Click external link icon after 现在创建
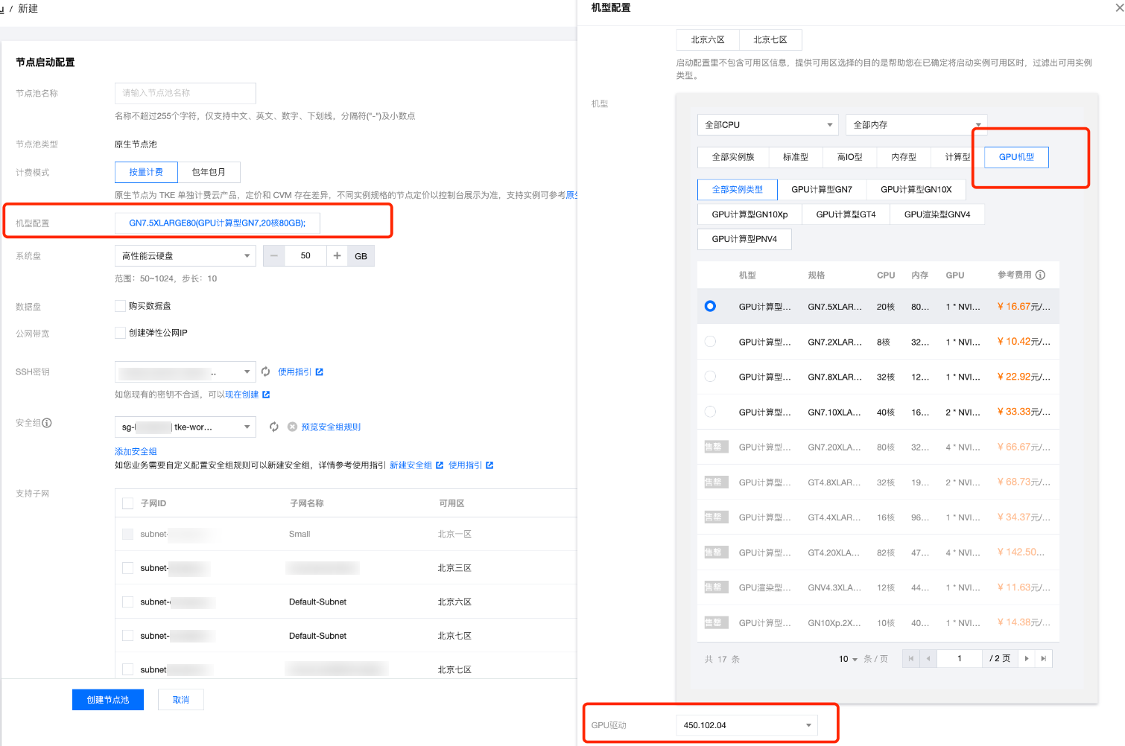The image size is (1125, 746). (266, 395)
